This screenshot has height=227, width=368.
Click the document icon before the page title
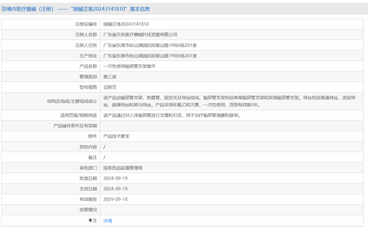tap(4, 9)
